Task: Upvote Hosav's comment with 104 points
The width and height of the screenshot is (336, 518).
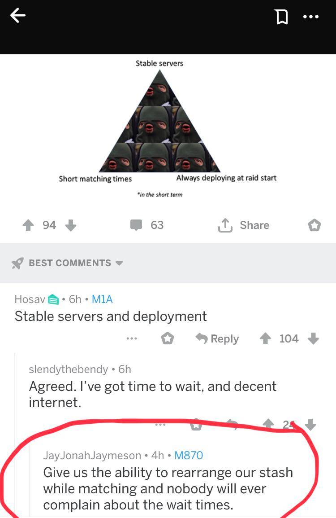Action: (x=265, y=338)
